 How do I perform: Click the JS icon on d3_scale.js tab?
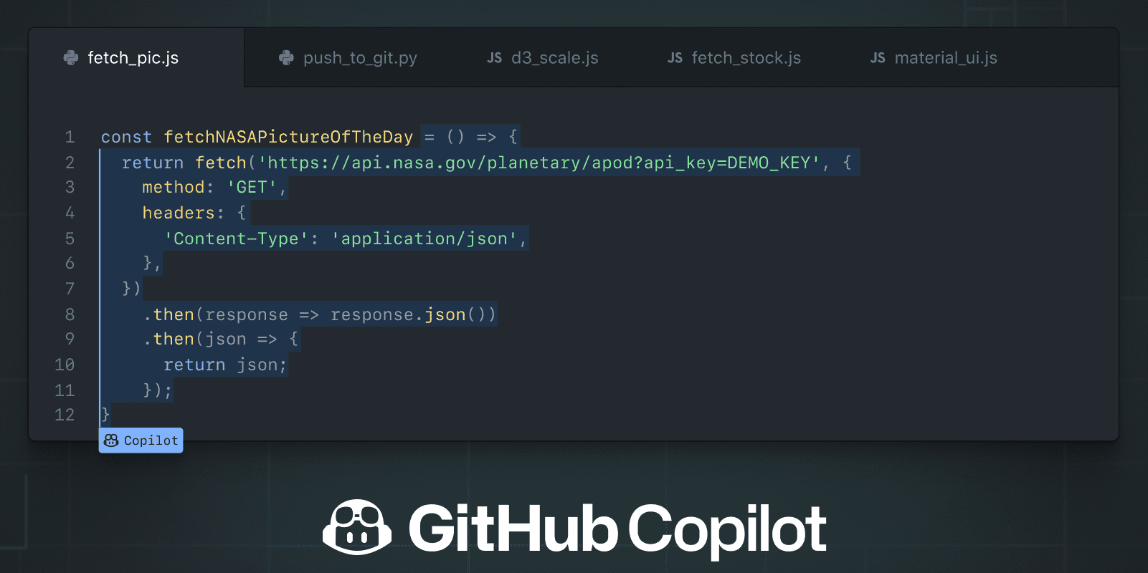493,57
